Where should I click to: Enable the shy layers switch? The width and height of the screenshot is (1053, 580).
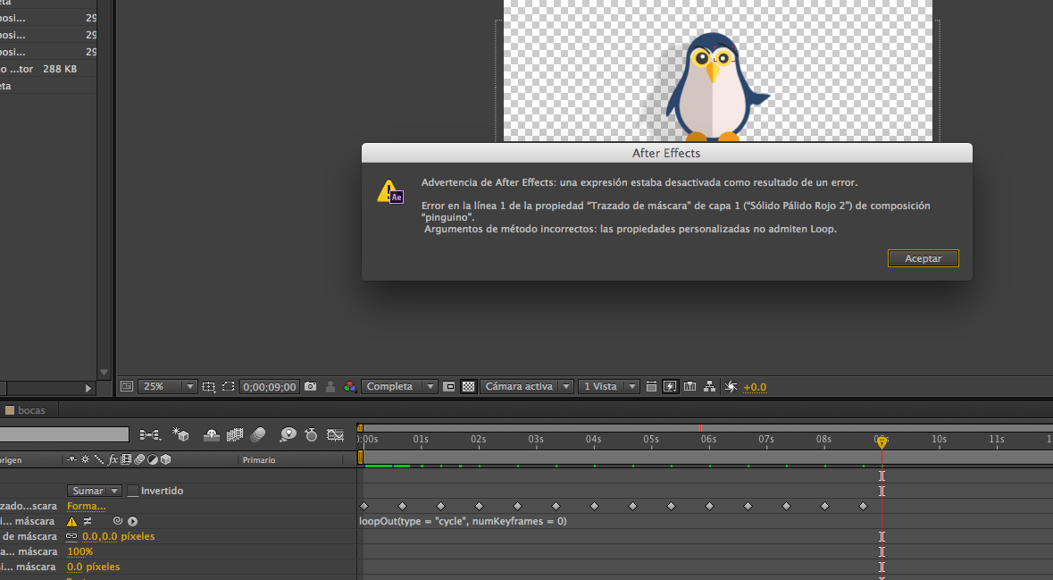(x=212, y=435)
